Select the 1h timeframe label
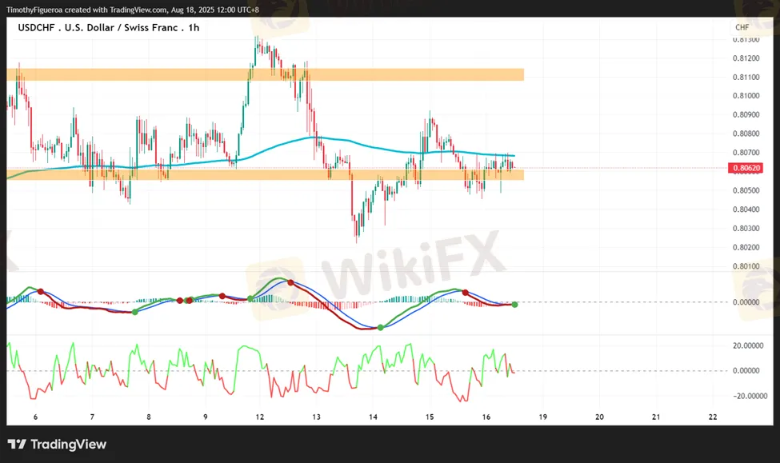 [192, 28]
